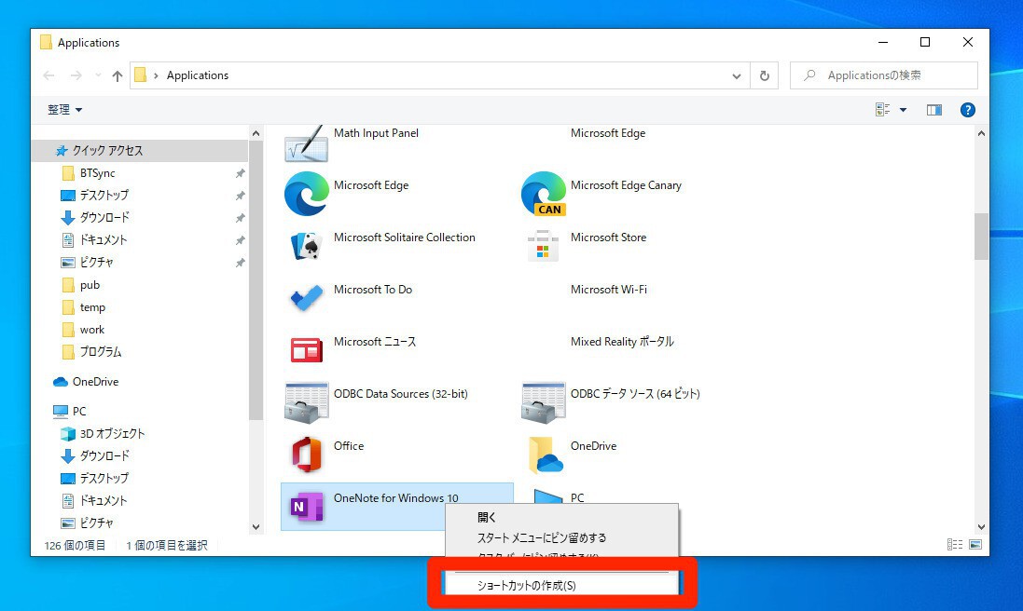Image resolution: width=1023 pixels, height=611 pixels.
Task: Click the refresh button in address bar
Action: coord(764,75)
